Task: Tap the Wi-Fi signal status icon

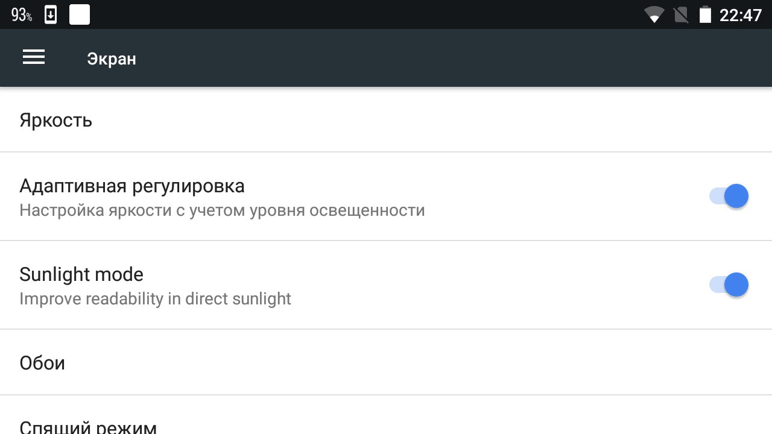Action: [x=654, y=15]
